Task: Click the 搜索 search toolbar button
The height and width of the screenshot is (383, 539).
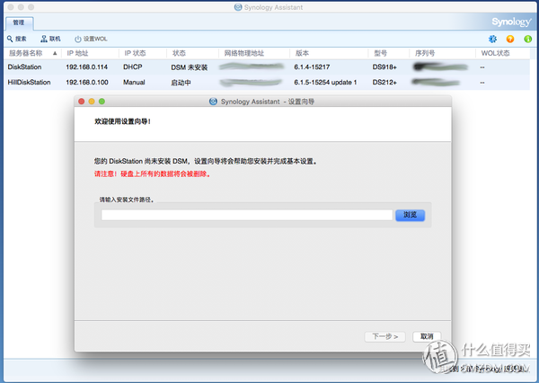Action: click(x=16, y=39)
